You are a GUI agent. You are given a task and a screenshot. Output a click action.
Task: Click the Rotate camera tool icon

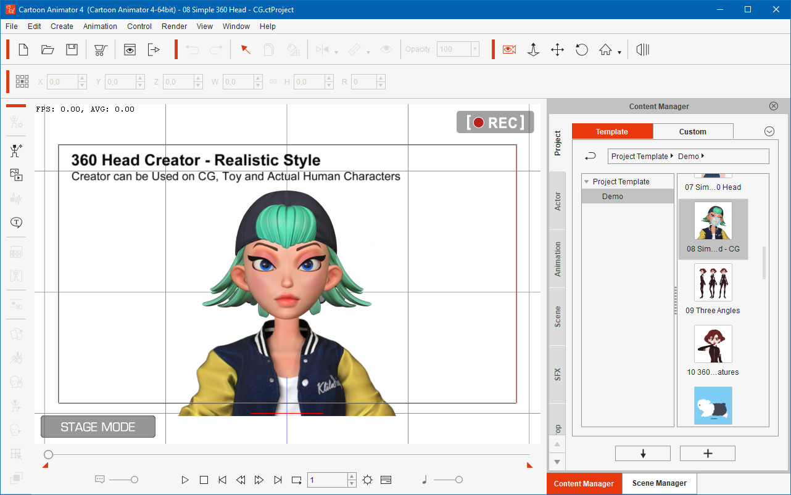click(x=581, y=50)
